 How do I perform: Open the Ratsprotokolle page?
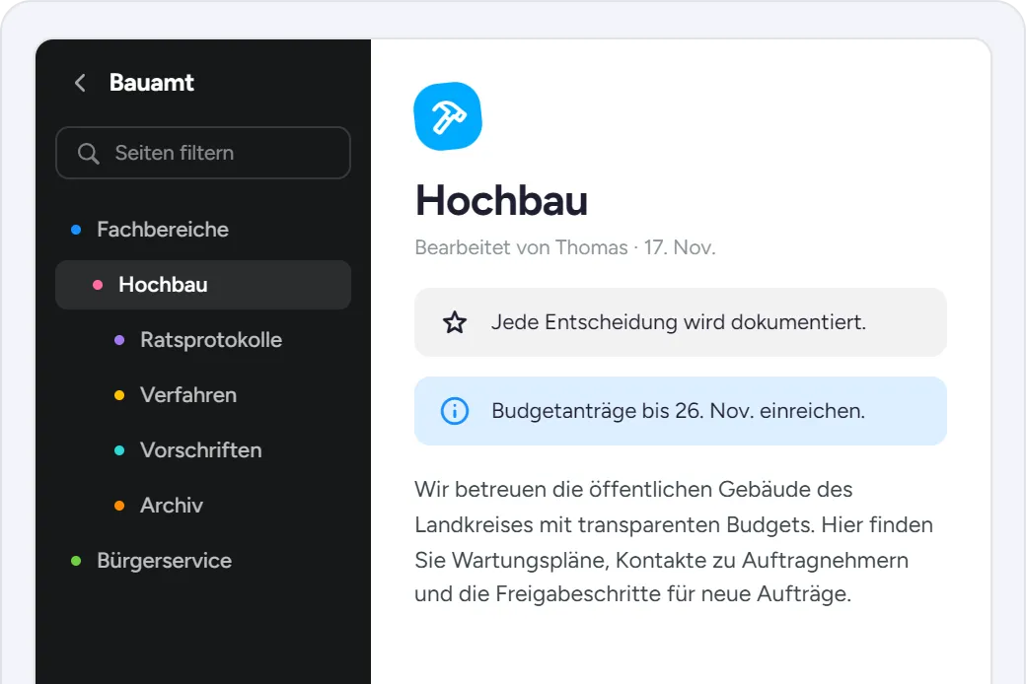(x=203, y=340)
